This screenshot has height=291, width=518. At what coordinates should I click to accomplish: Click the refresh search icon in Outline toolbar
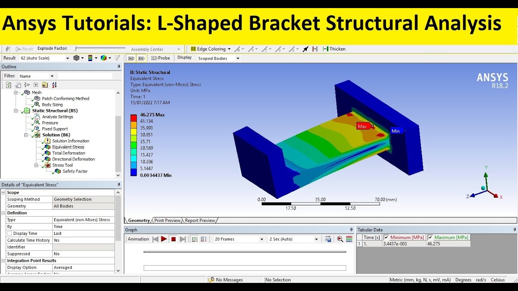pos(8,85)
